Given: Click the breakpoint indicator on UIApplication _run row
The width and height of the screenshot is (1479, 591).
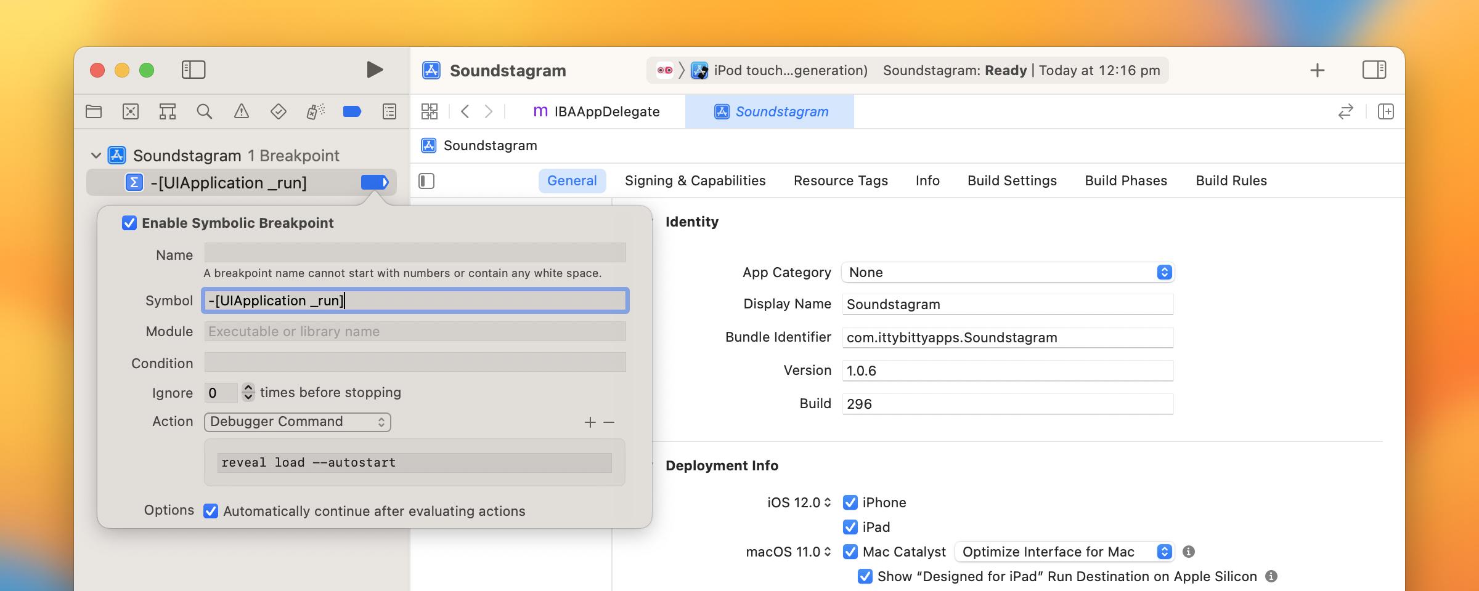Looking at the screenshot, I should coord(375,182).
